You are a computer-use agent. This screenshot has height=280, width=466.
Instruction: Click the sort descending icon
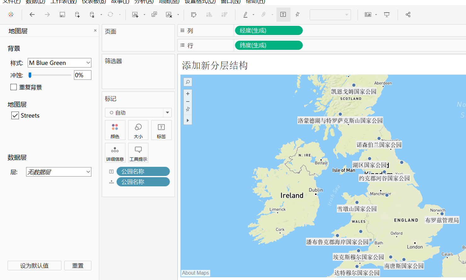[x=224, y=15]
